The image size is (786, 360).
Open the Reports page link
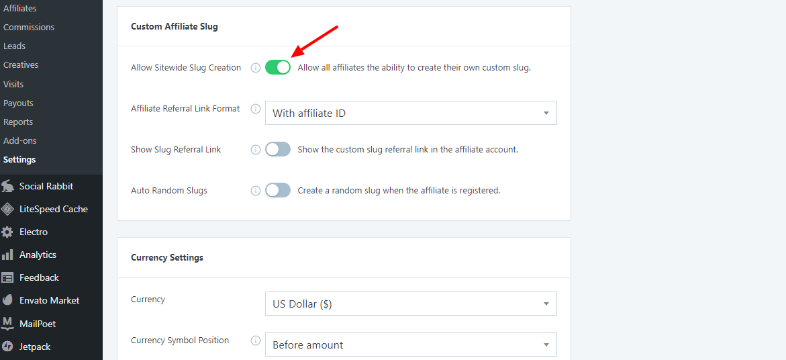point(18,122)
